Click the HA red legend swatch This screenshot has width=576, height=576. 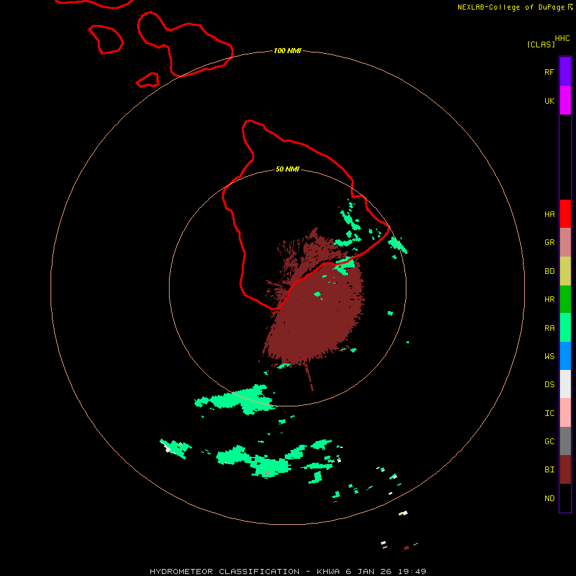click(x=565, y=214)
